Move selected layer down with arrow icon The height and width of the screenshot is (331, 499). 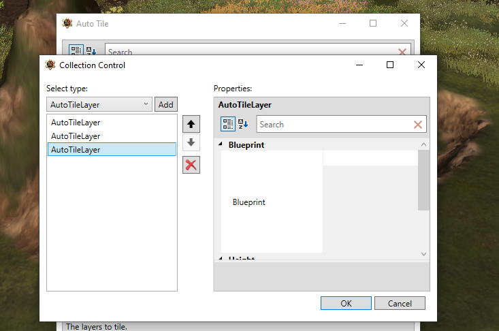click(x=191, y=142)
